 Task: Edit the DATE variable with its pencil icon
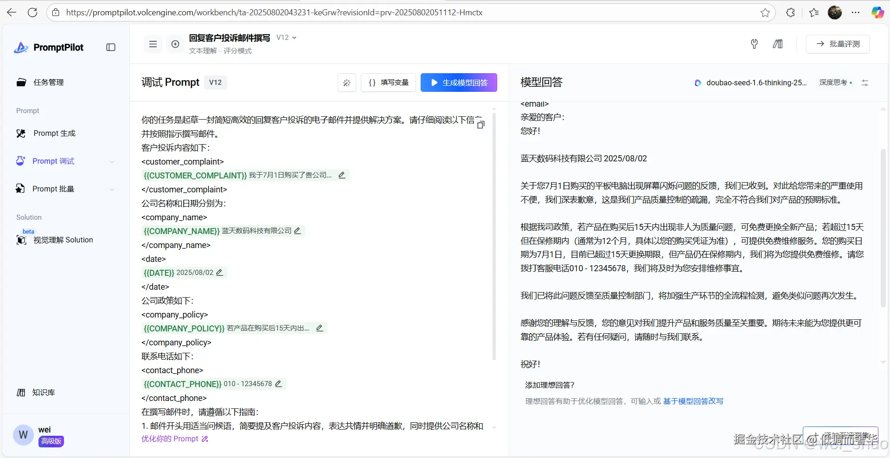click(219, 273)
